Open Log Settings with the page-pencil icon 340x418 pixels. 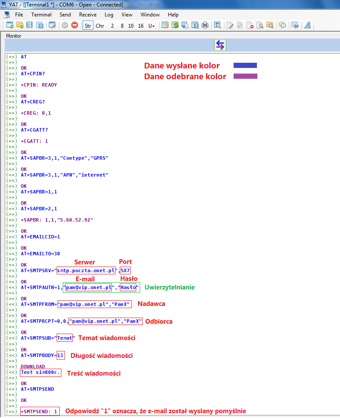[230, 25]
